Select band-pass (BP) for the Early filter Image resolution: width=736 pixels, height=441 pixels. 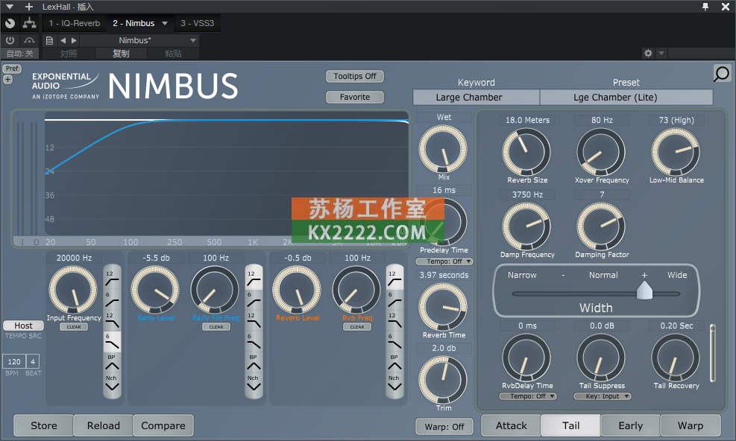[254, 363]
